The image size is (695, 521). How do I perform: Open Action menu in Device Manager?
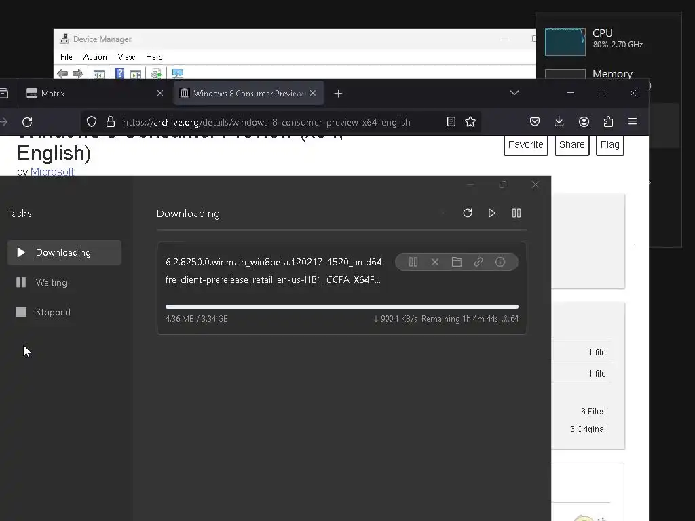click(x=95, y=57)
